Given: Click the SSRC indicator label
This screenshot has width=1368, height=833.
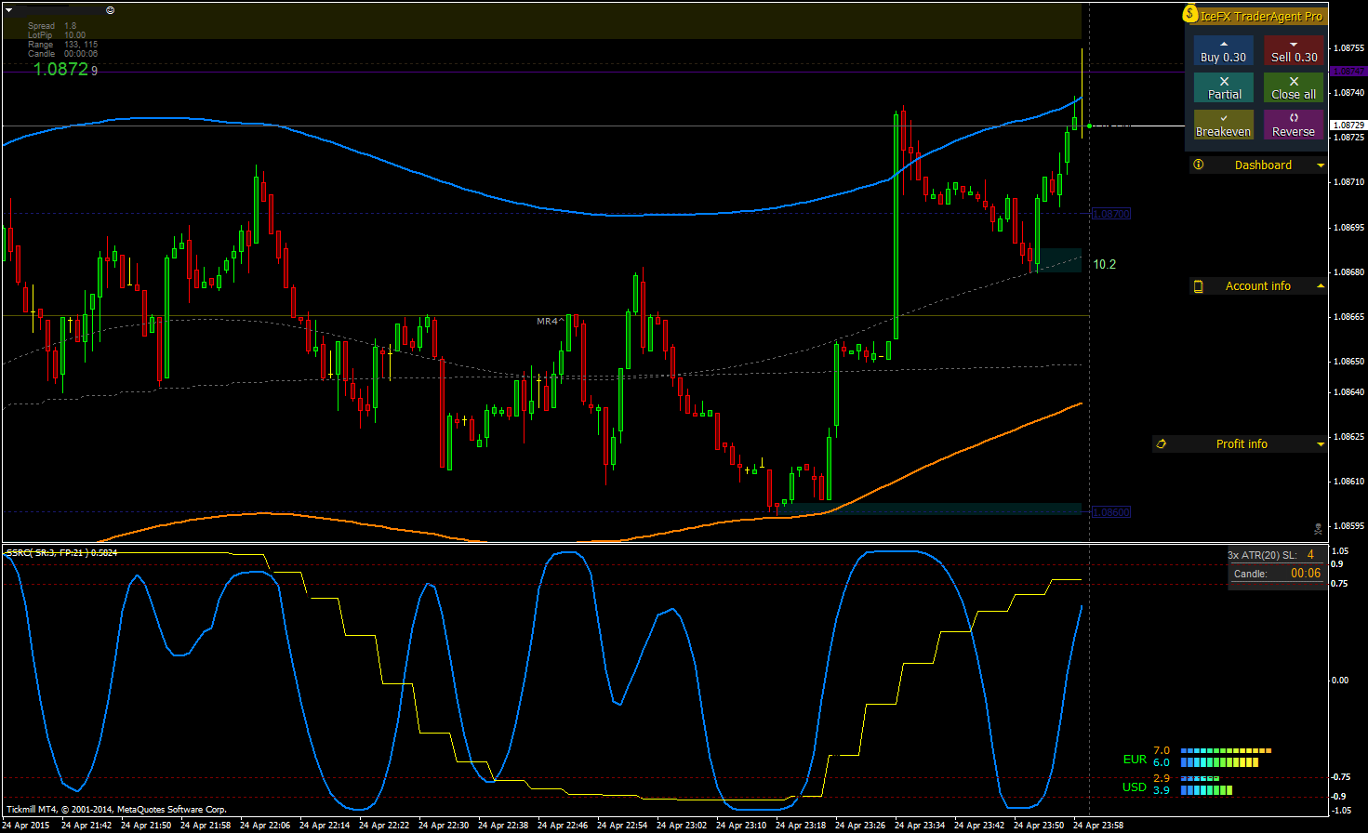Looking at the screenshot, I should tap(61, 553).
